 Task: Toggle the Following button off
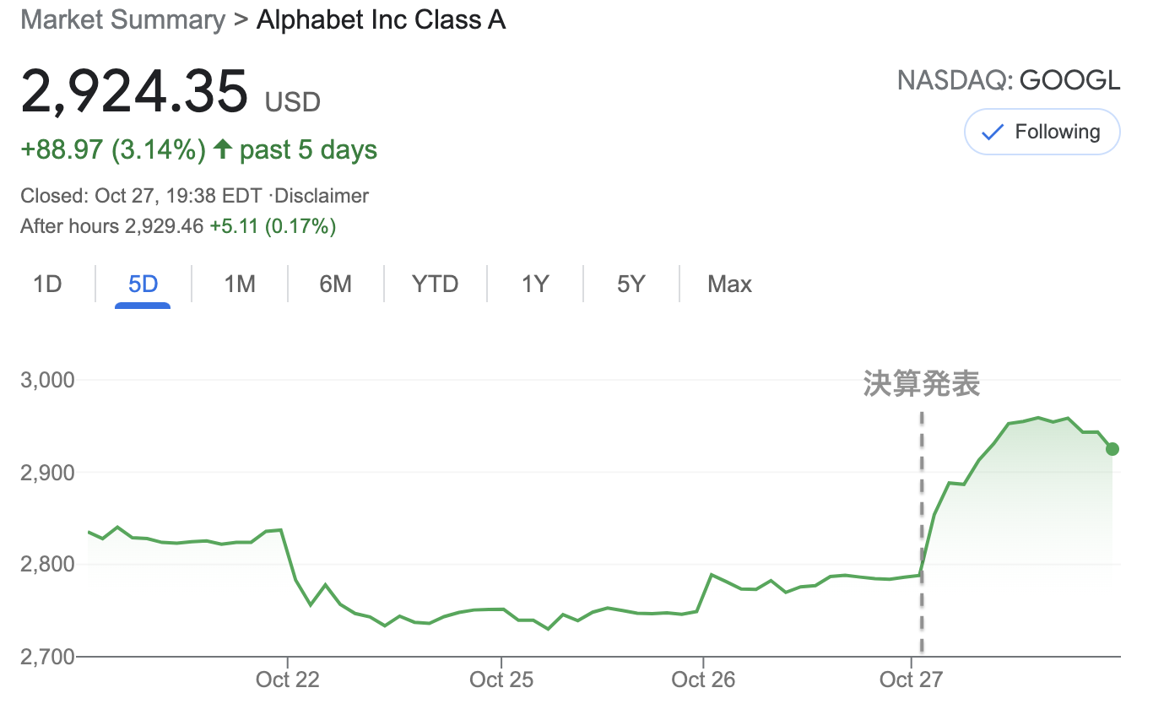(x=1042, y=133)
